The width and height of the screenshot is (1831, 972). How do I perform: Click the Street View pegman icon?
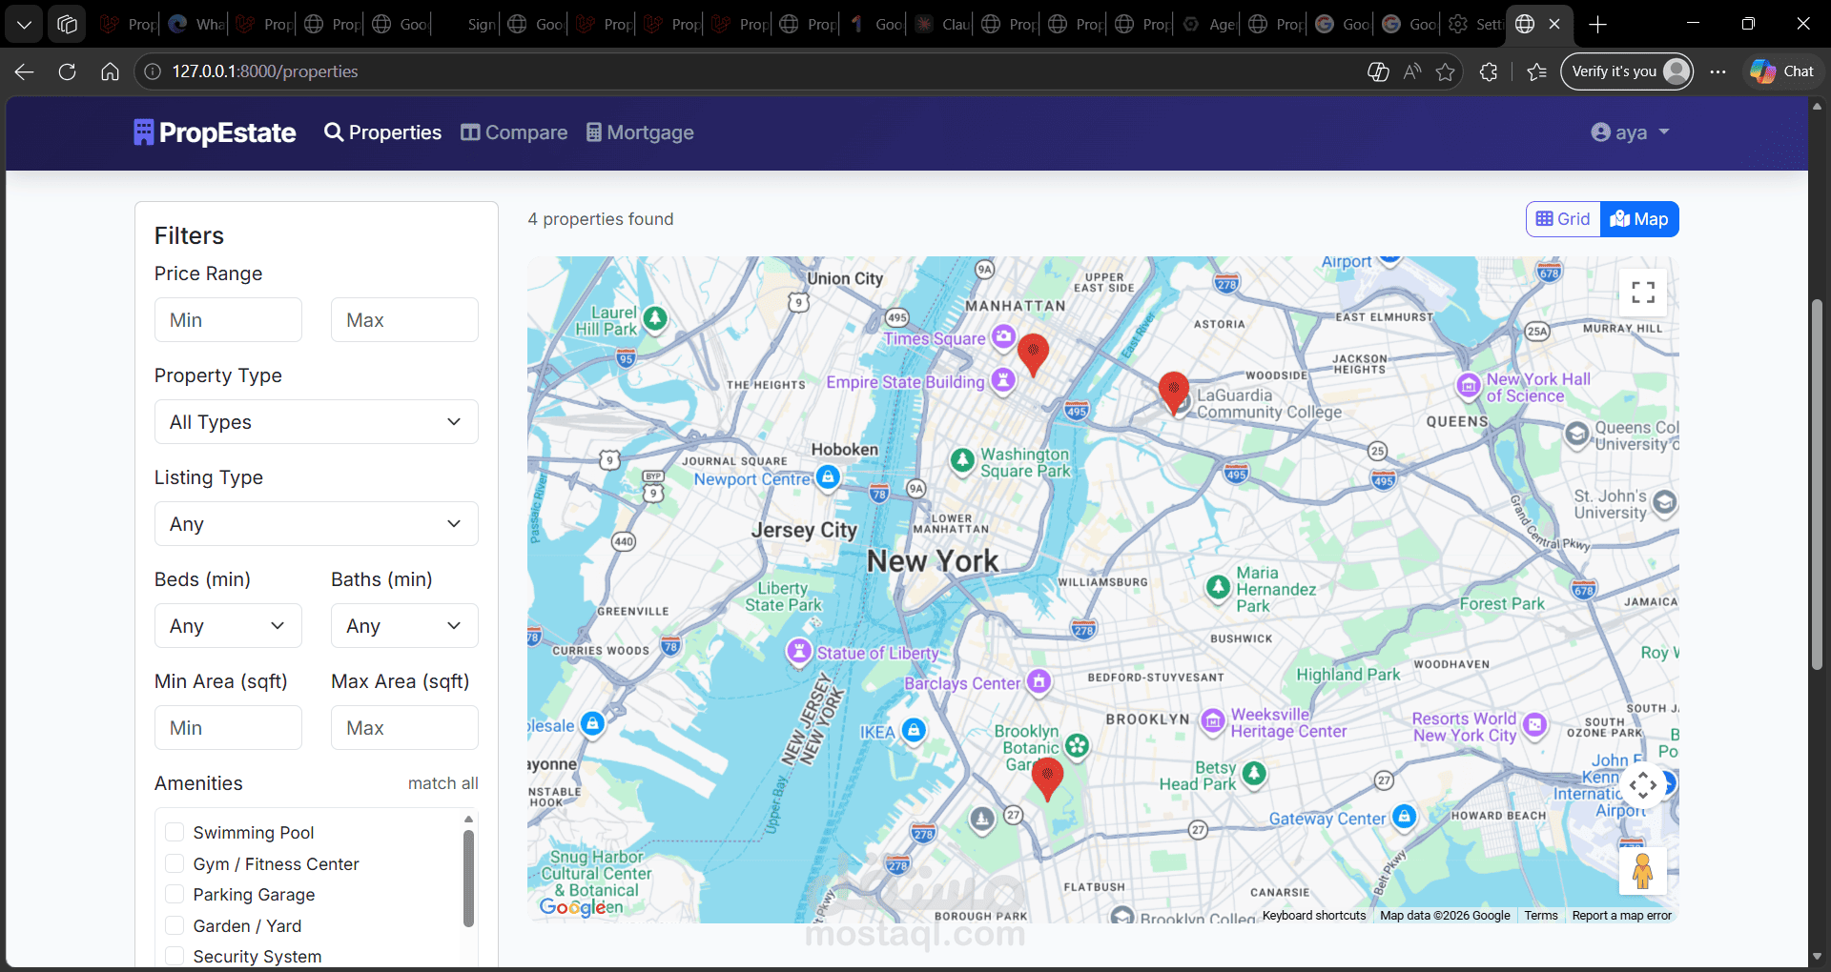(1642, 871)
